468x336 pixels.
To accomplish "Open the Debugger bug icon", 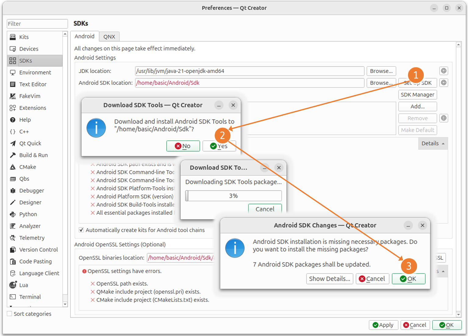I will (x=13, y=190).
